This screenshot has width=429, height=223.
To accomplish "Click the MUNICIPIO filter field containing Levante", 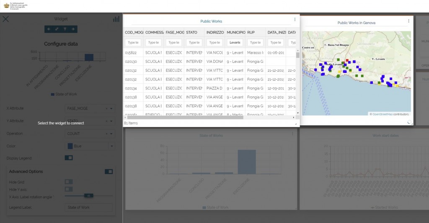I will pos(235,42).
